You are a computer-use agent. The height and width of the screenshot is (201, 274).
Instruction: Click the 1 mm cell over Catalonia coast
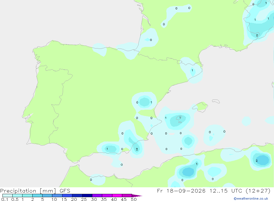192,70
